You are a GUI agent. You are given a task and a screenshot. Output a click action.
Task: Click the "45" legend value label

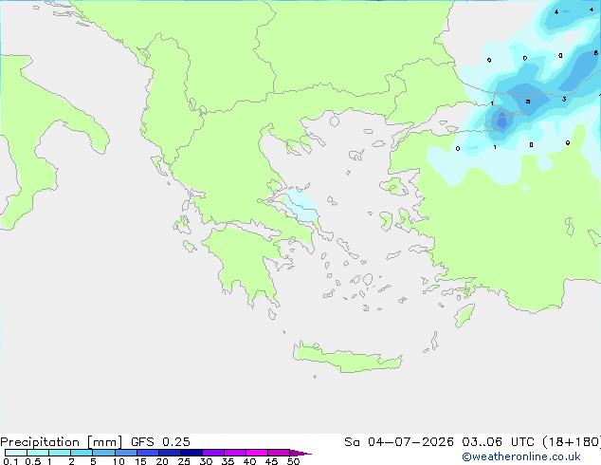271,461
